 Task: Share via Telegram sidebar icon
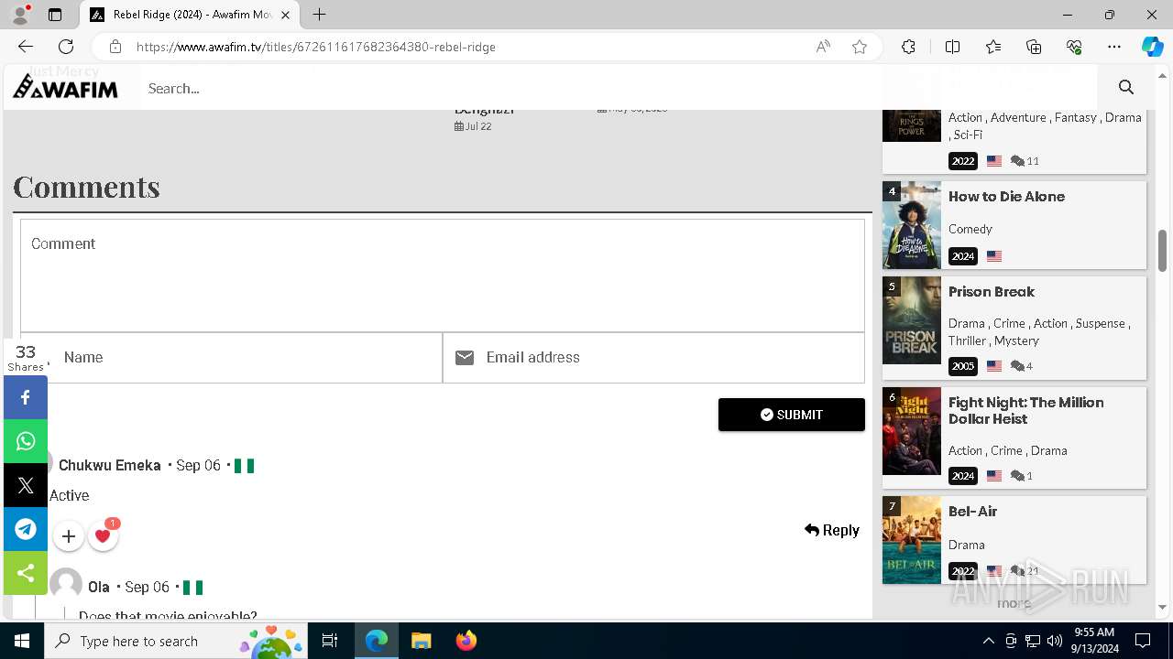coord(26,529)
